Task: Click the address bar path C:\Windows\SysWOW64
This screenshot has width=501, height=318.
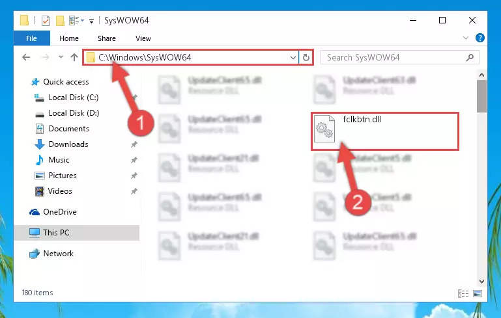Action: tap(145, 57)
